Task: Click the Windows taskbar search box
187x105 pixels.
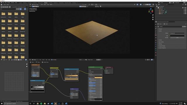Action: pos(16,104)
